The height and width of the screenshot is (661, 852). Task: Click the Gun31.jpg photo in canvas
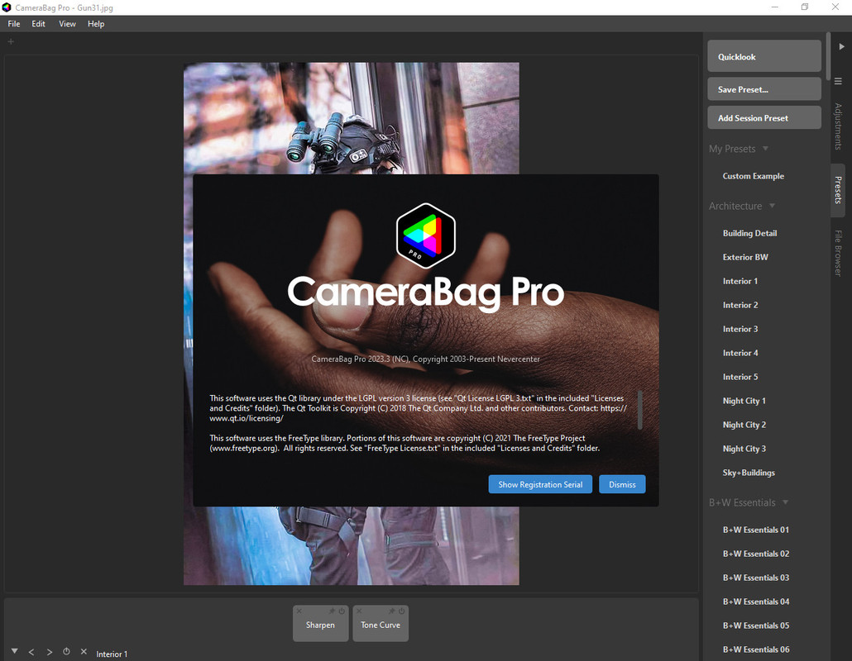coord(351,117)
